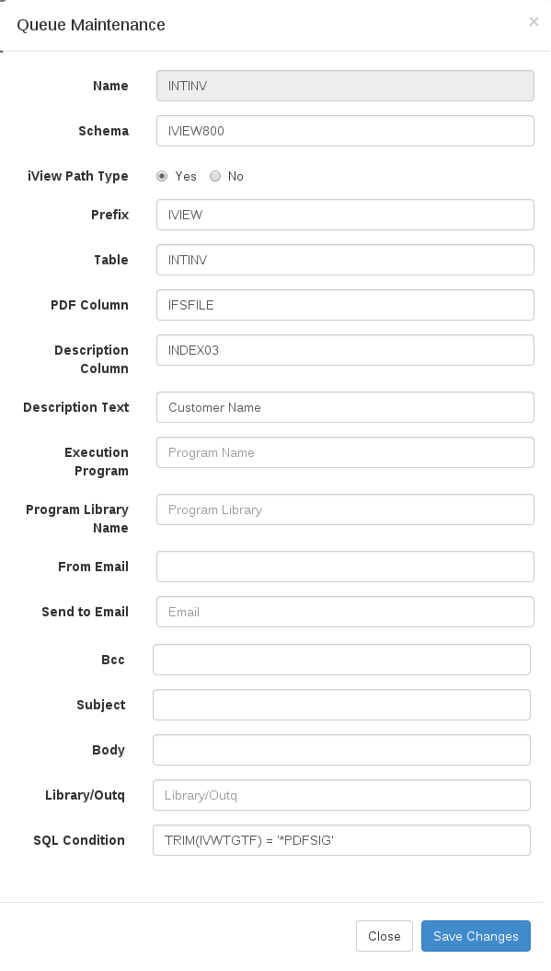Click the Save Changes button

[x=476, y=936]
